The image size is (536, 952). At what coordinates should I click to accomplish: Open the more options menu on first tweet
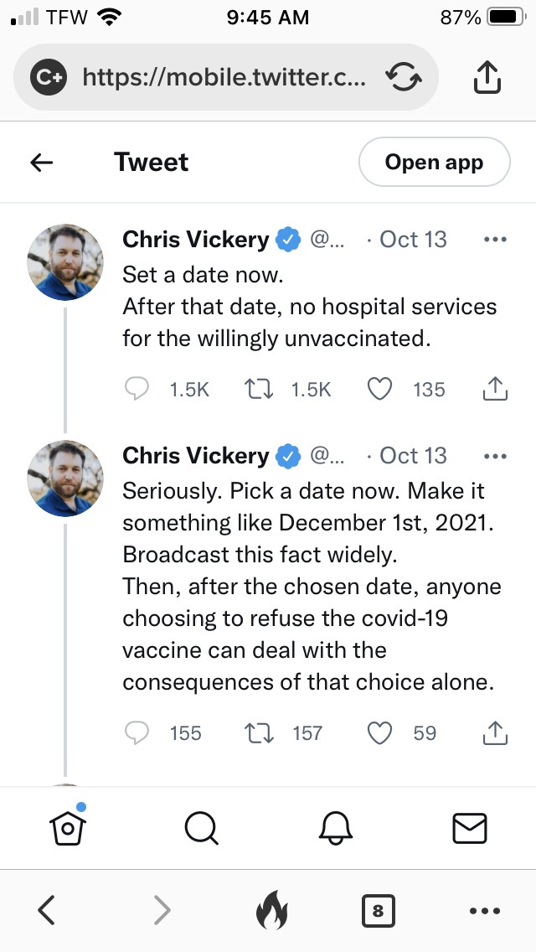(495, 240)
